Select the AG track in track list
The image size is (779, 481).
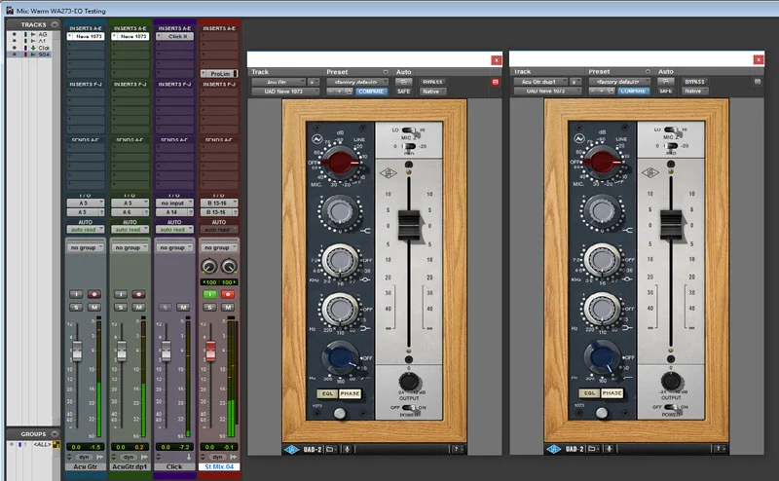43,34
